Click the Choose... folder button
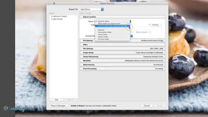 pos(156,25)
